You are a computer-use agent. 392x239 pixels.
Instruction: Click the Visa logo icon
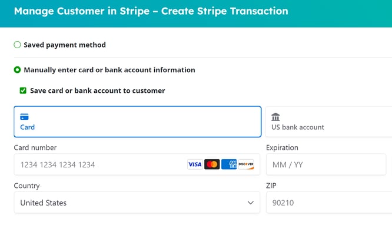(195, 164)
